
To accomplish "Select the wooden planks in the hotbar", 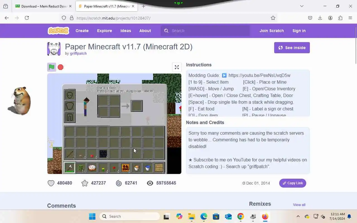I will (x=159, y=168).
